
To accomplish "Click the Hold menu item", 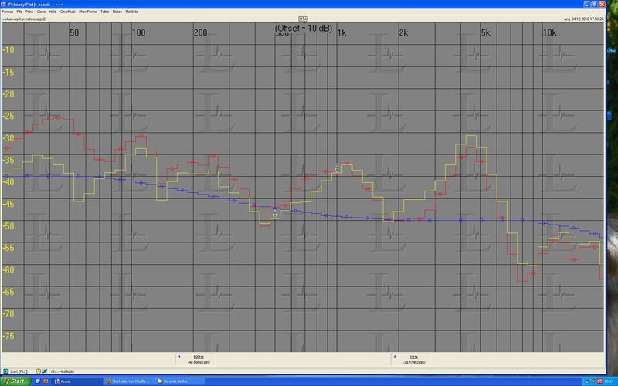I will (x=53, y=12).
